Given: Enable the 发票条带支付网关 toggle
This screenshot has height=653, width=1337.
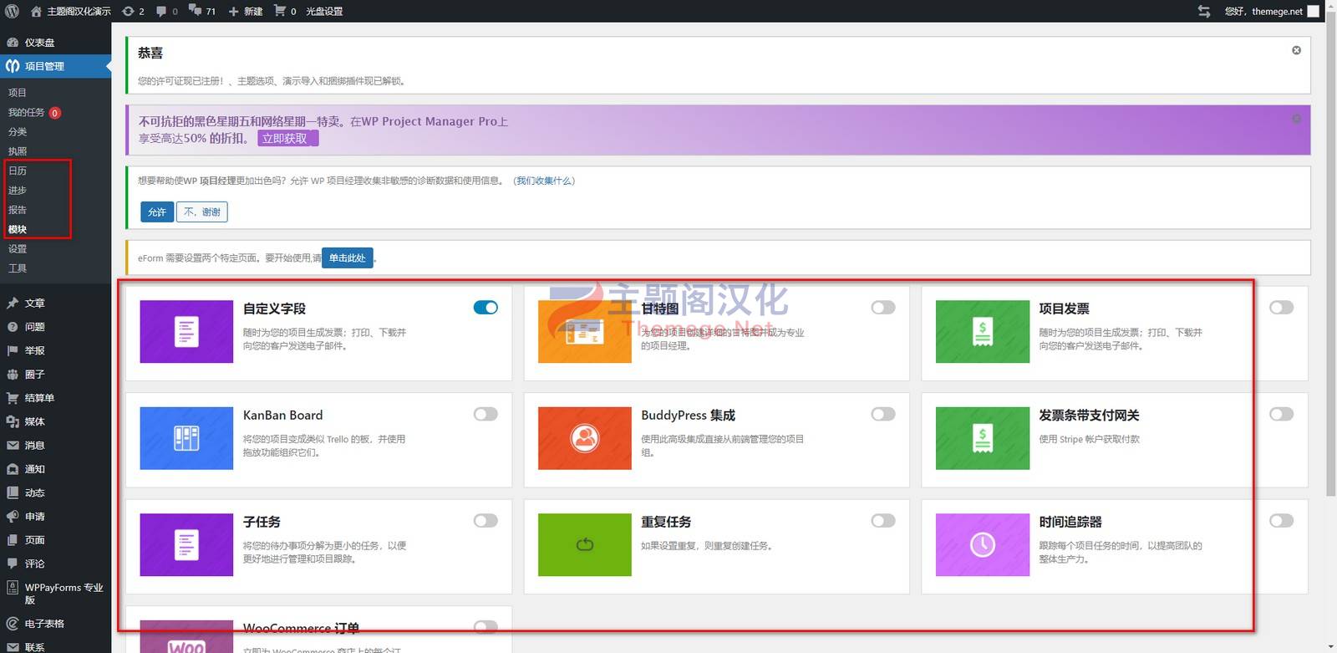Looking at the screenshot, I should 1281,414.
